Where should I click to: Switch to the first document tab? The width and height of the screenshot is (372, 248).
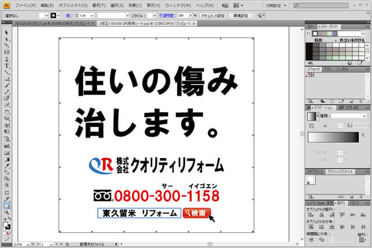click(53, 23)
